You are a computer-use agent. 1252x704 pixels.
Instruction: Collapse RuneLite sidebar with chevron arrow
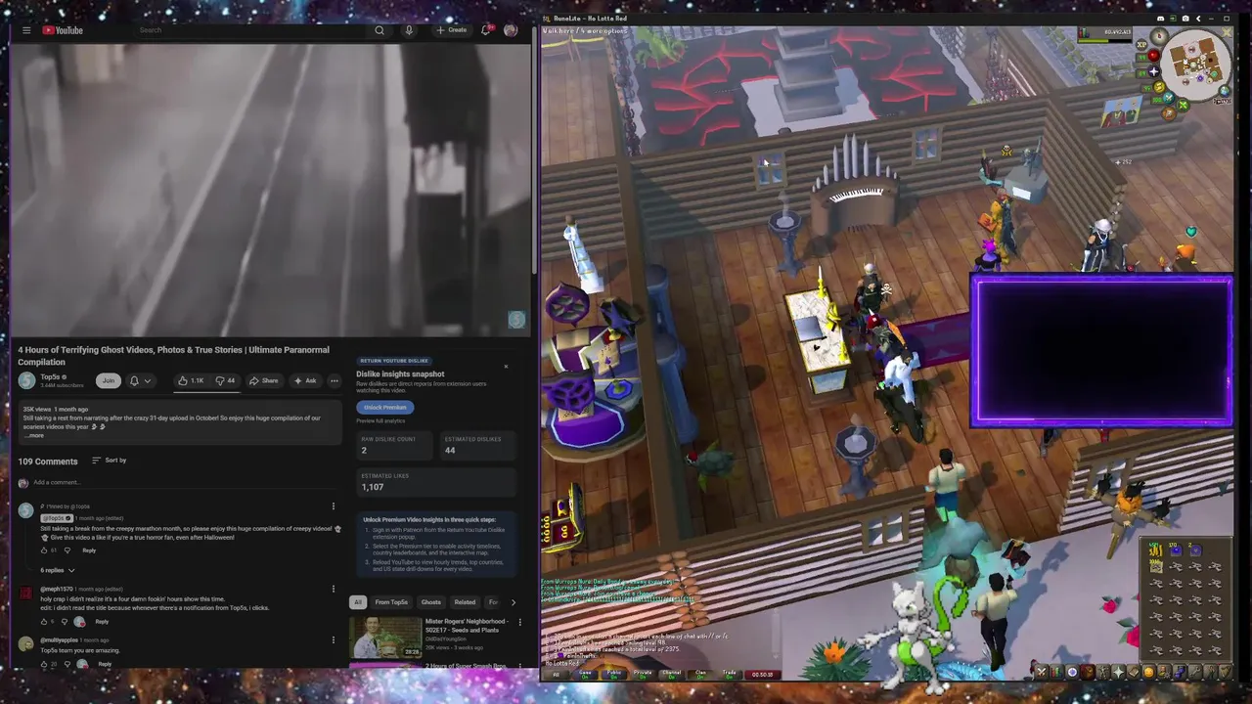[x=1198, y=19]
